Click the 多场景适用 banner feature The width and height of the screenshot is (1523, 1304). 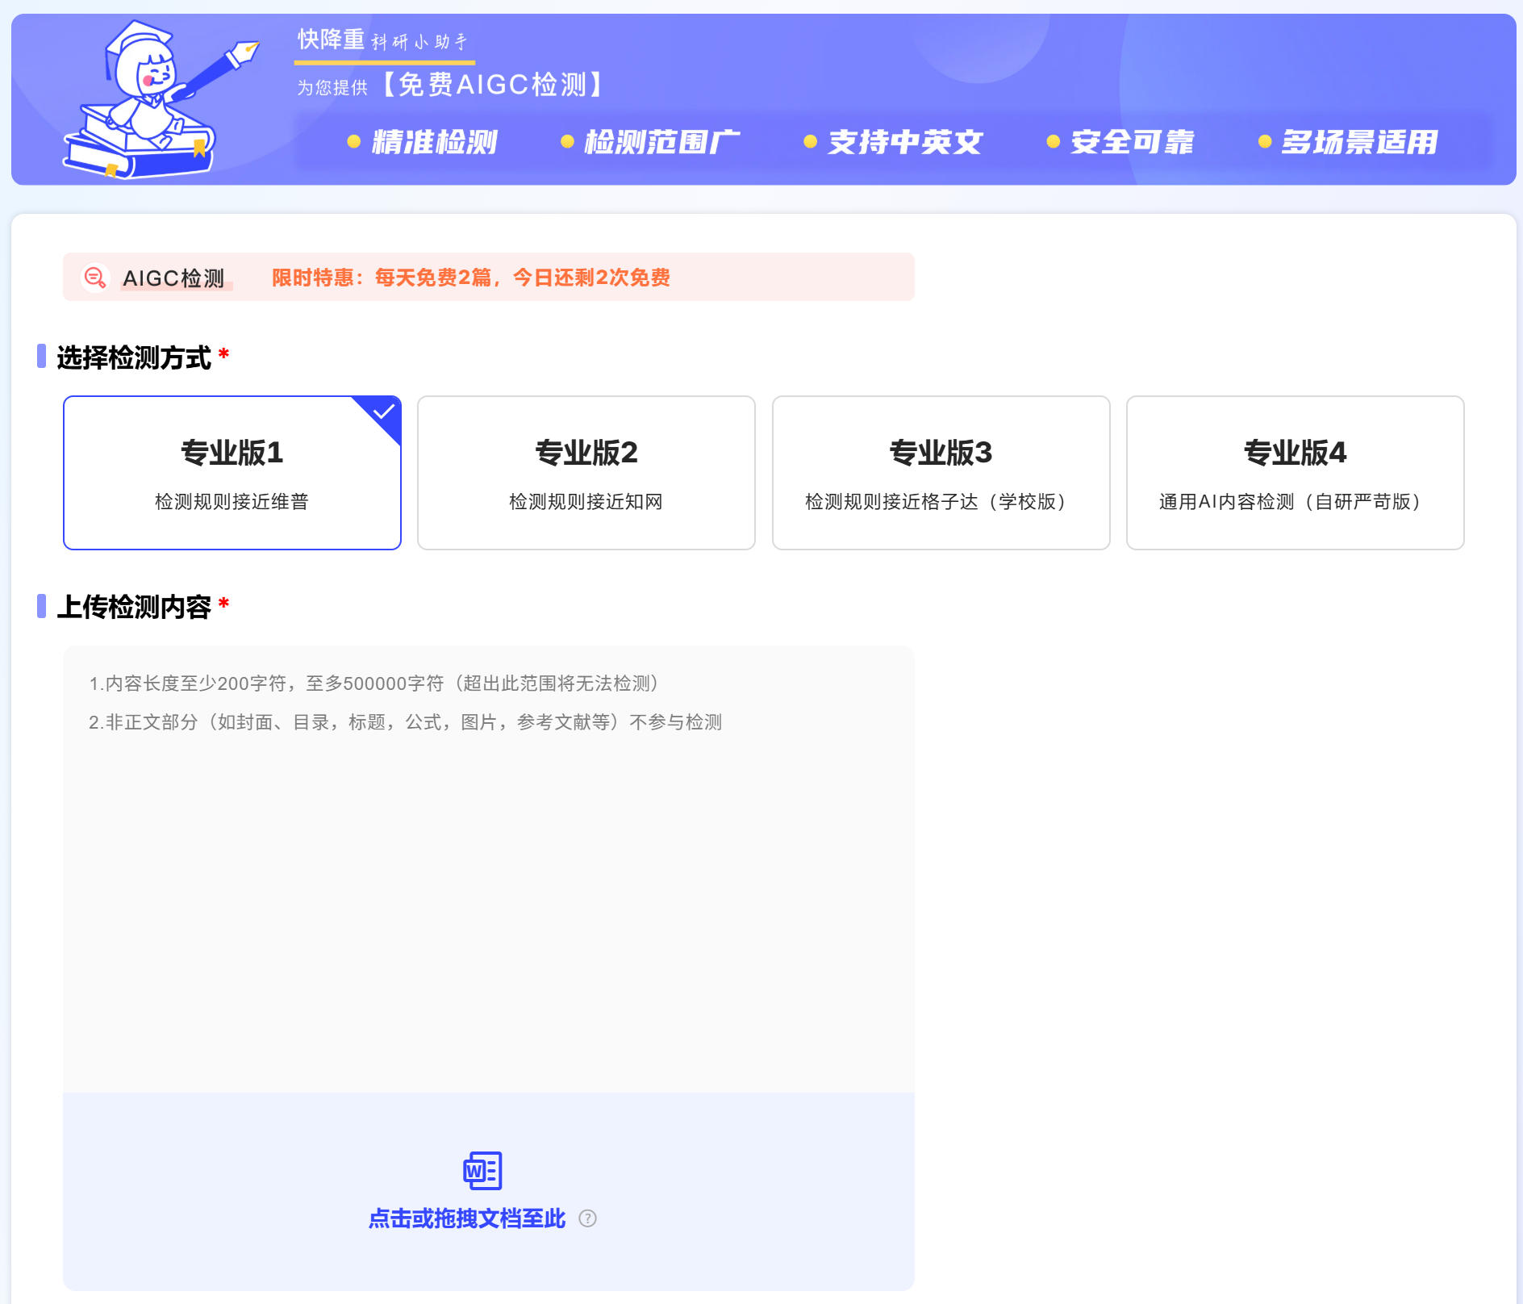point(1359,142)
